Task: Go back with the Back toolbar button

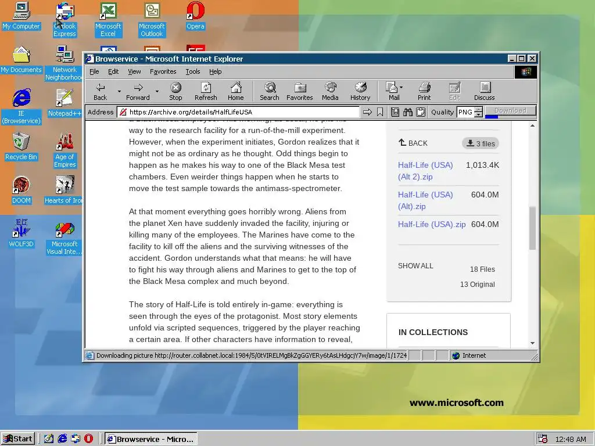Action: coord(100,92)
